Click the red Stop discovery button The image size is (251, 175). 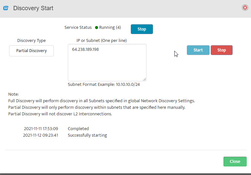point(222,50)
